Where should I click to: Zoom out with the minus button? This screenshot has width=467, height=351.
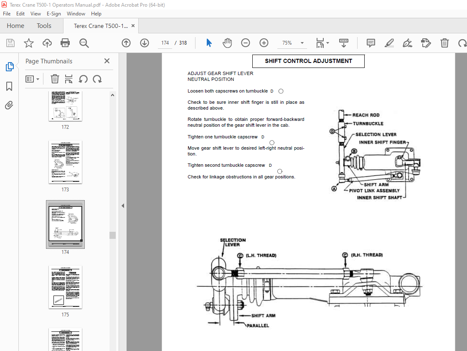click(246, 43)
